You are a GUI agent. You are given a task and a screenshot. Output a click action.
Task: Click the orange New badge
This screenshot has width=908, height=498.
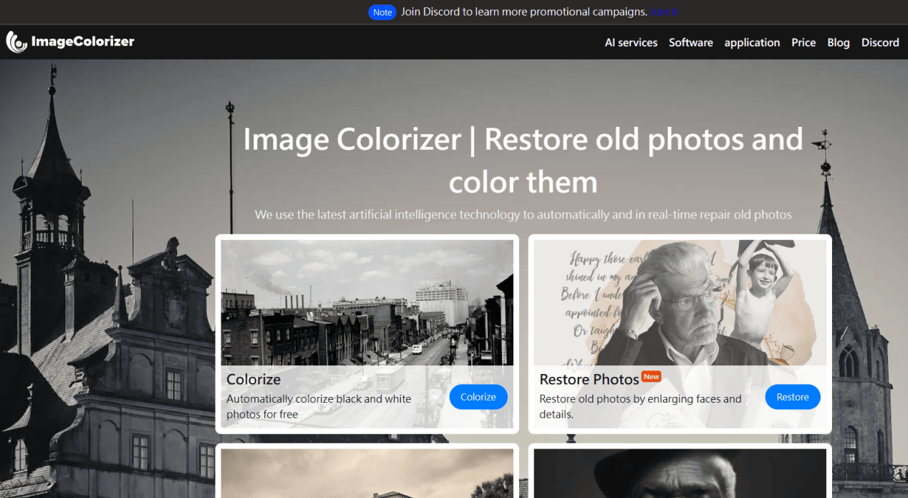click(651, 377)
